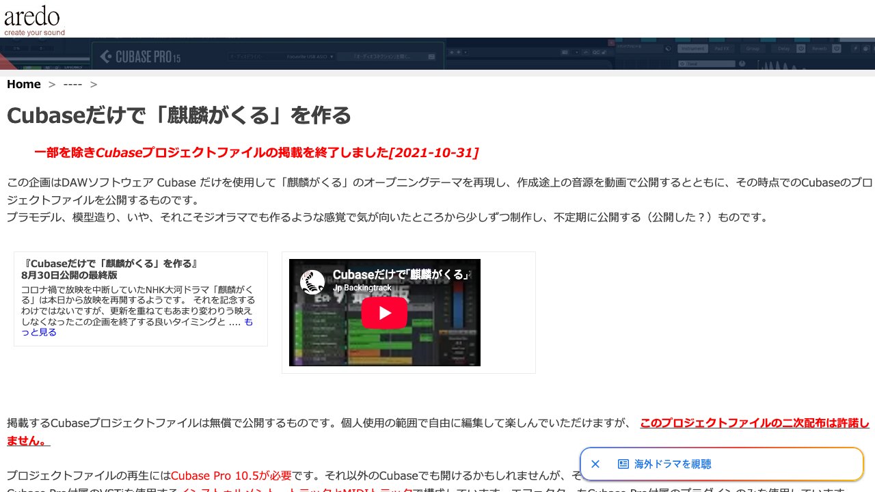Open the video title Cubaseだけで「麒麟がくる」

tap(401, 275)
